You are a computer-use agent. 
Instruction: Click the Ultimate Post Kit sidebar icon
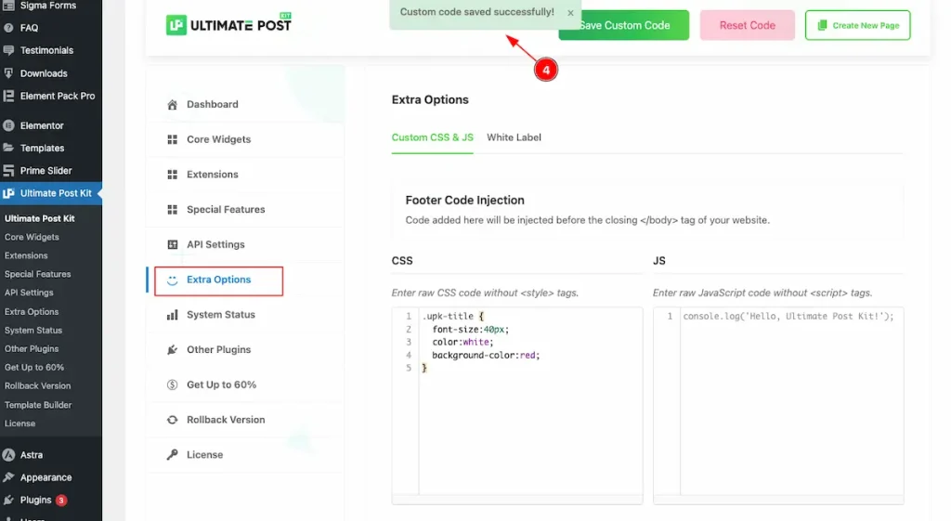click(x=8, y=193)
